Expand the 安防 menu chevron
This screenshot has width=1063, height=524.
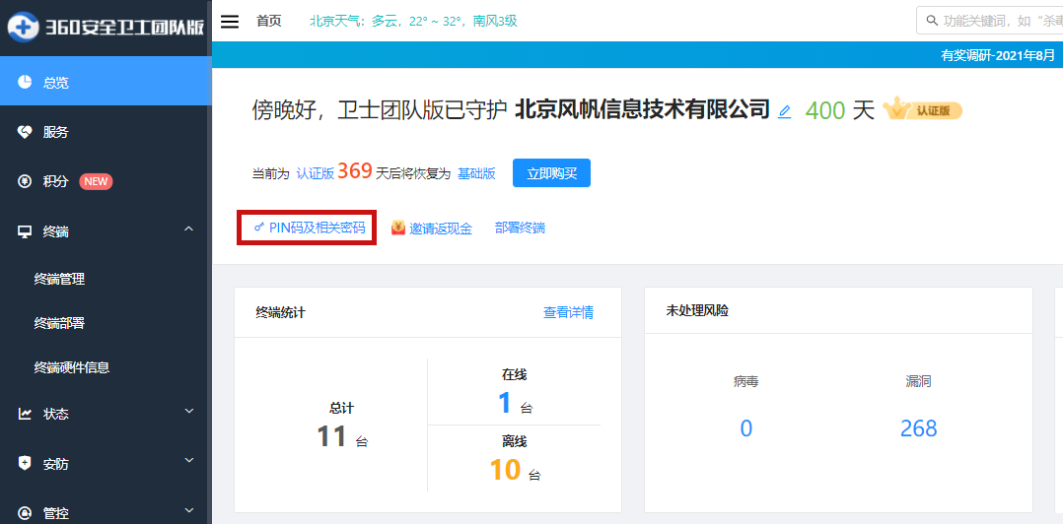[189, 461]
